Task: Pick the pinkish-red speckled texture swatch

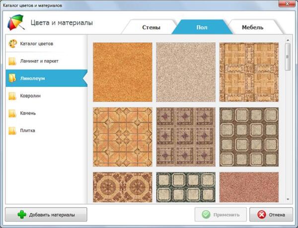Action: pos(249,187)
